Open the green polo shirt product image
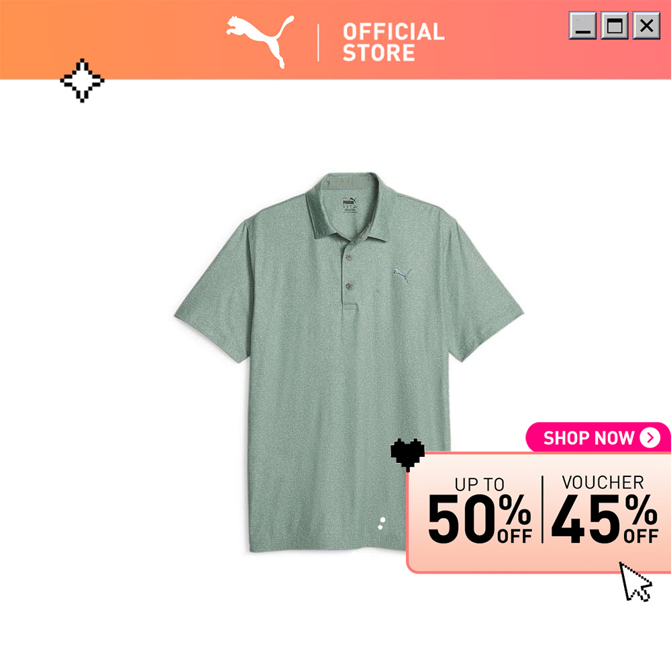The width and height of the screenshot is (671, 671). click(x=349, y=362)
